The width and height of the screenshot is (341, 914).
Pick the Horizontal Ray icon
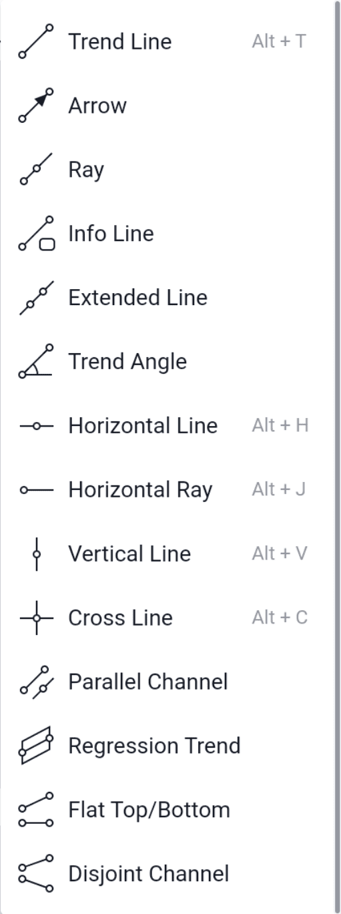[36, 490]
